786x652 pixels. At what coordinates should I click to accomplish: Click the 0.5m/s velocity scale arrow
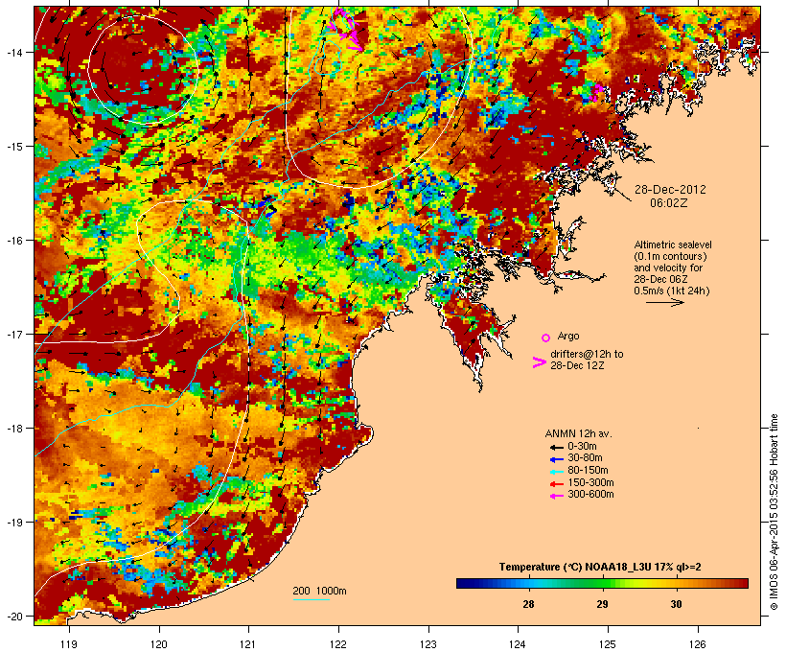coord(664,302)
